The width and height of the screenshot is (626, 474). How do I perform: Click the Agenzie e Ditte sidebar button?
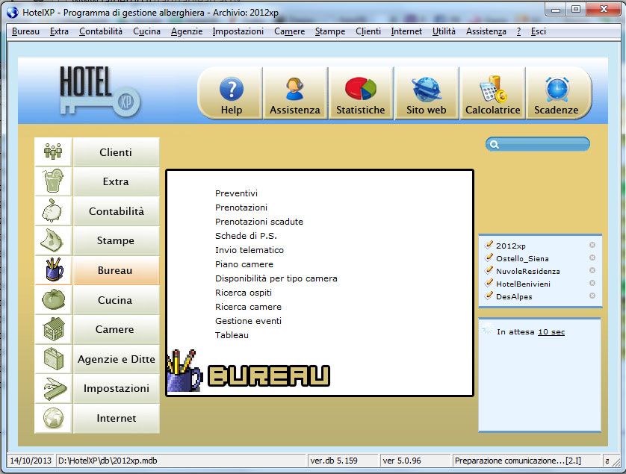116,359
